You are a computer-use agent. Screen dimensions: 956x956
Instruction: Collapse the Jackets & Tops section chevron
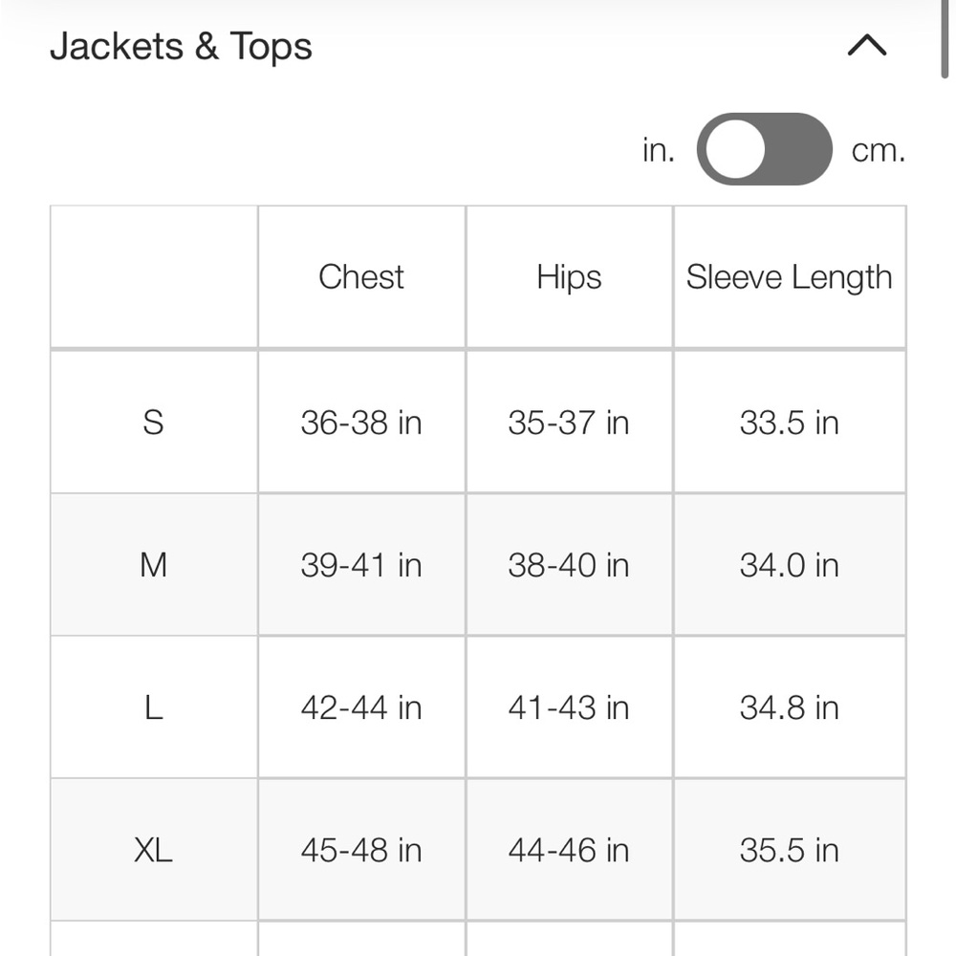click(866, 46)
